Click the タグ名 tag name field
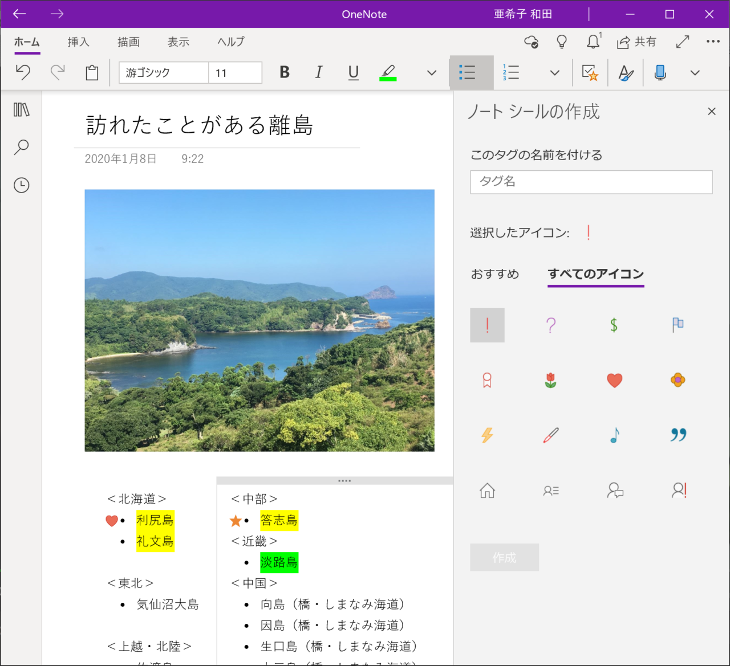This screenshot has width=730, height=666. pos(591,182)
